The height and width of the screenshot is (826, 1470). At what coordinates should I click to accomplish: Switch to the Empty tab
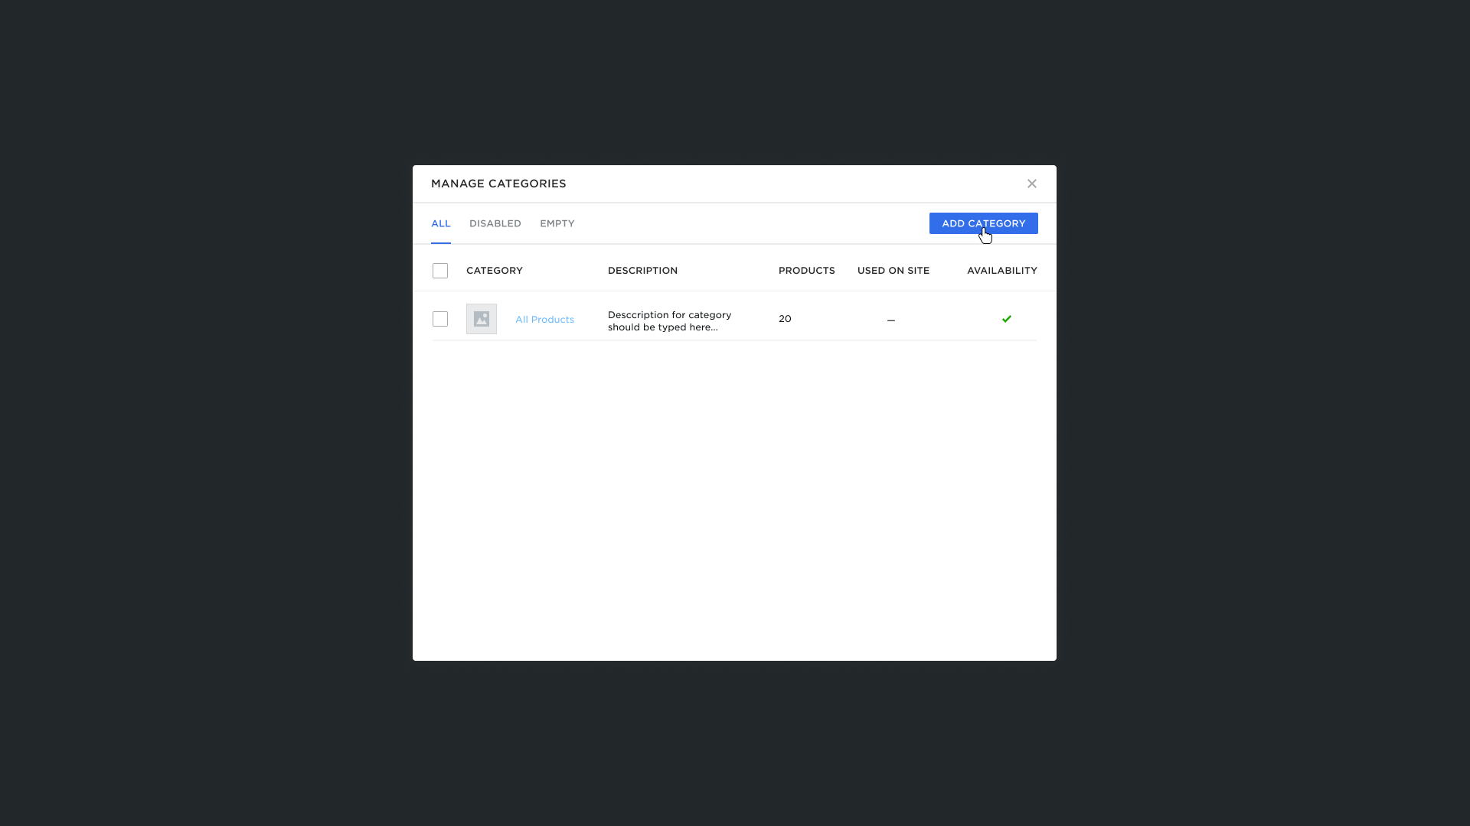pyautogui.click(x=557, y=223)
